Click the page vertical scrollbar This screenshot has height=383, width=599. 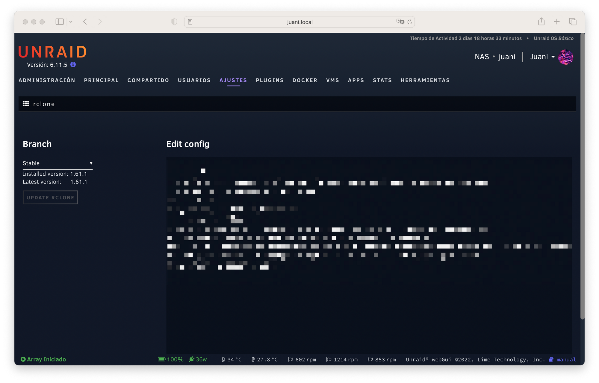(582, 177)
